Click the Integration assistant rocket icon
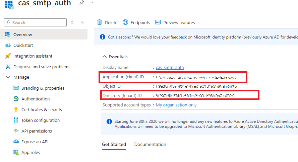The height and width of the screenshot is (162, 298). (x=8, y=56)
